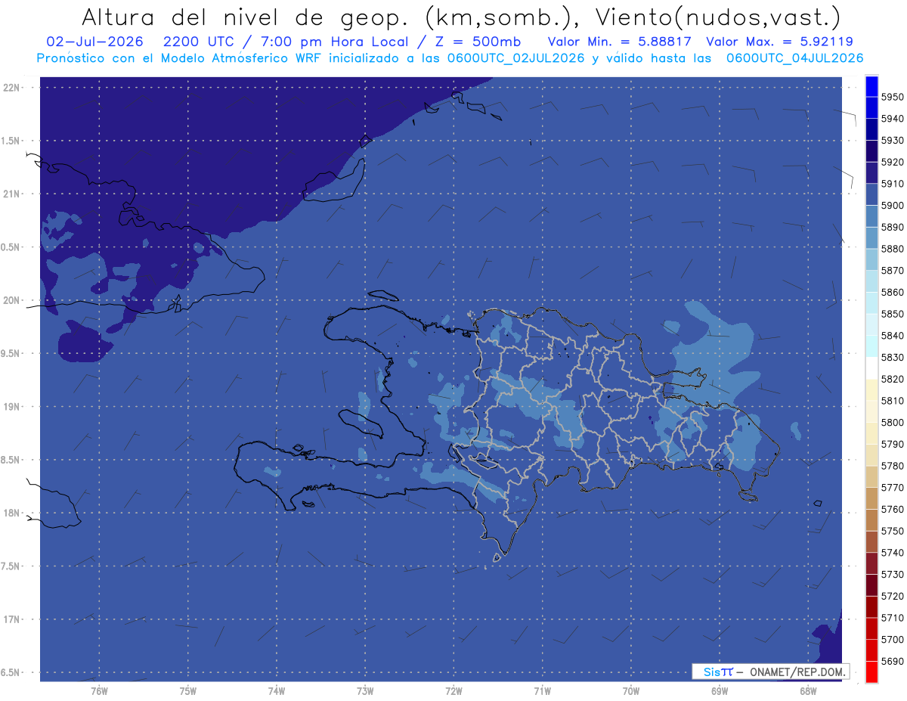The height and width of the screenshot is (701, 907).
Task: Click the "1.5N" latitude axis label
Action: coord(11,141)
